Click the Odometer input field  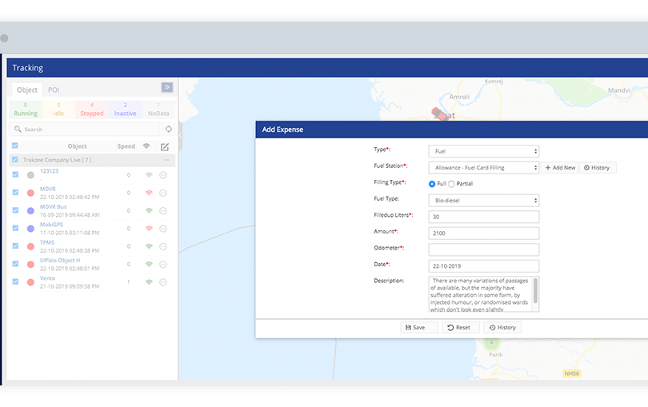coord(483,249)
